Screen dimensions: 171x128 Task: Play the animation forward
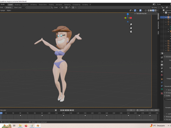(x=68, y=110)
